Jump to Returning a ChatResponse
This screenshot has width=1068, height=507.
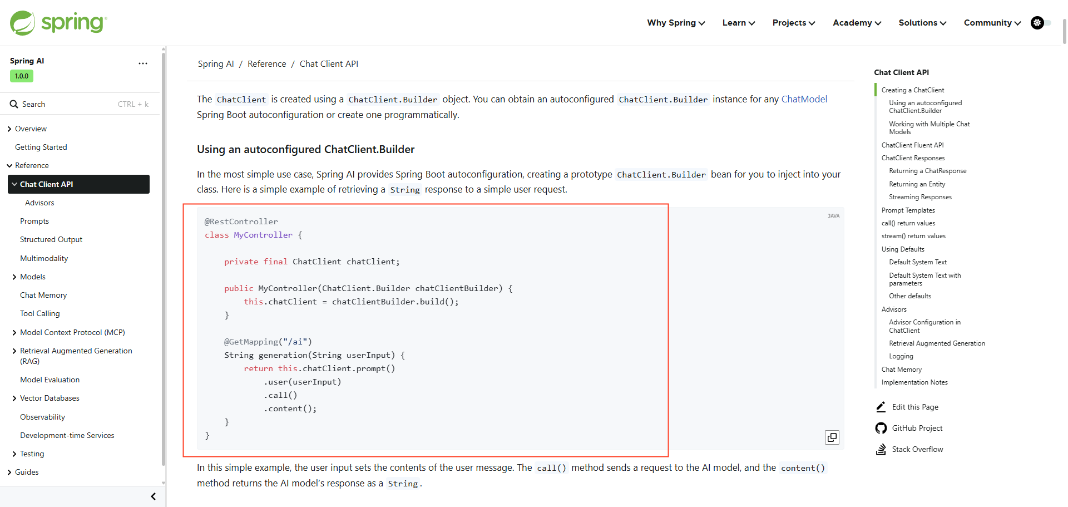click(928, 171)
